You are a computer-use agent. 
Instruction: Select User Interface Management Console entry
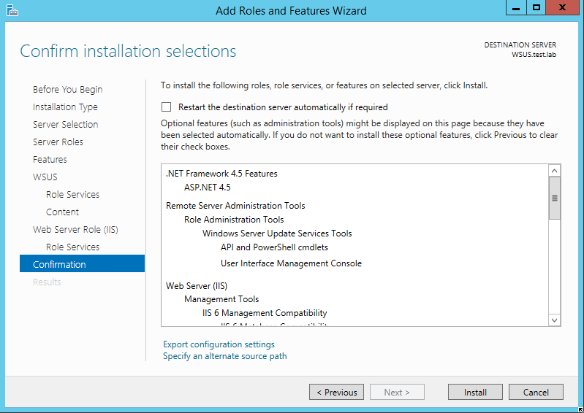pos(291,263)
